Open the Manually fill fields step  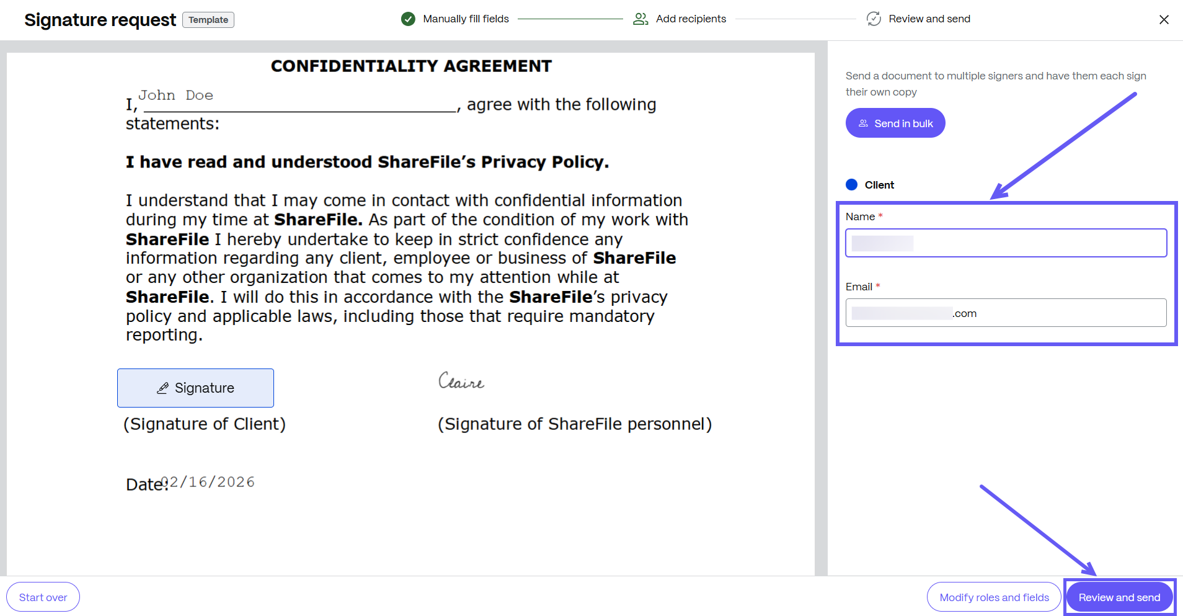point(466,19)
